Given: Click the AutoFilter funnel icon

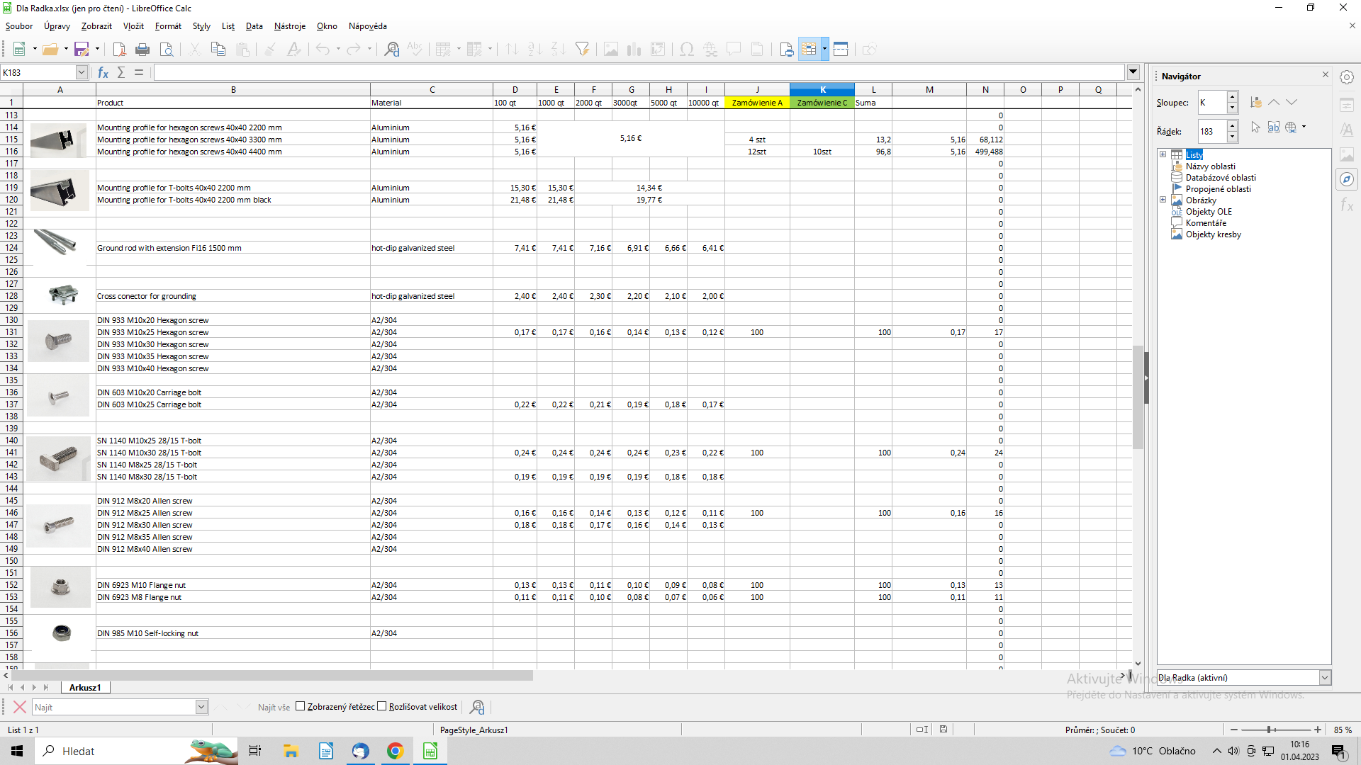Looking at the screenshot, I should [582, 50].
